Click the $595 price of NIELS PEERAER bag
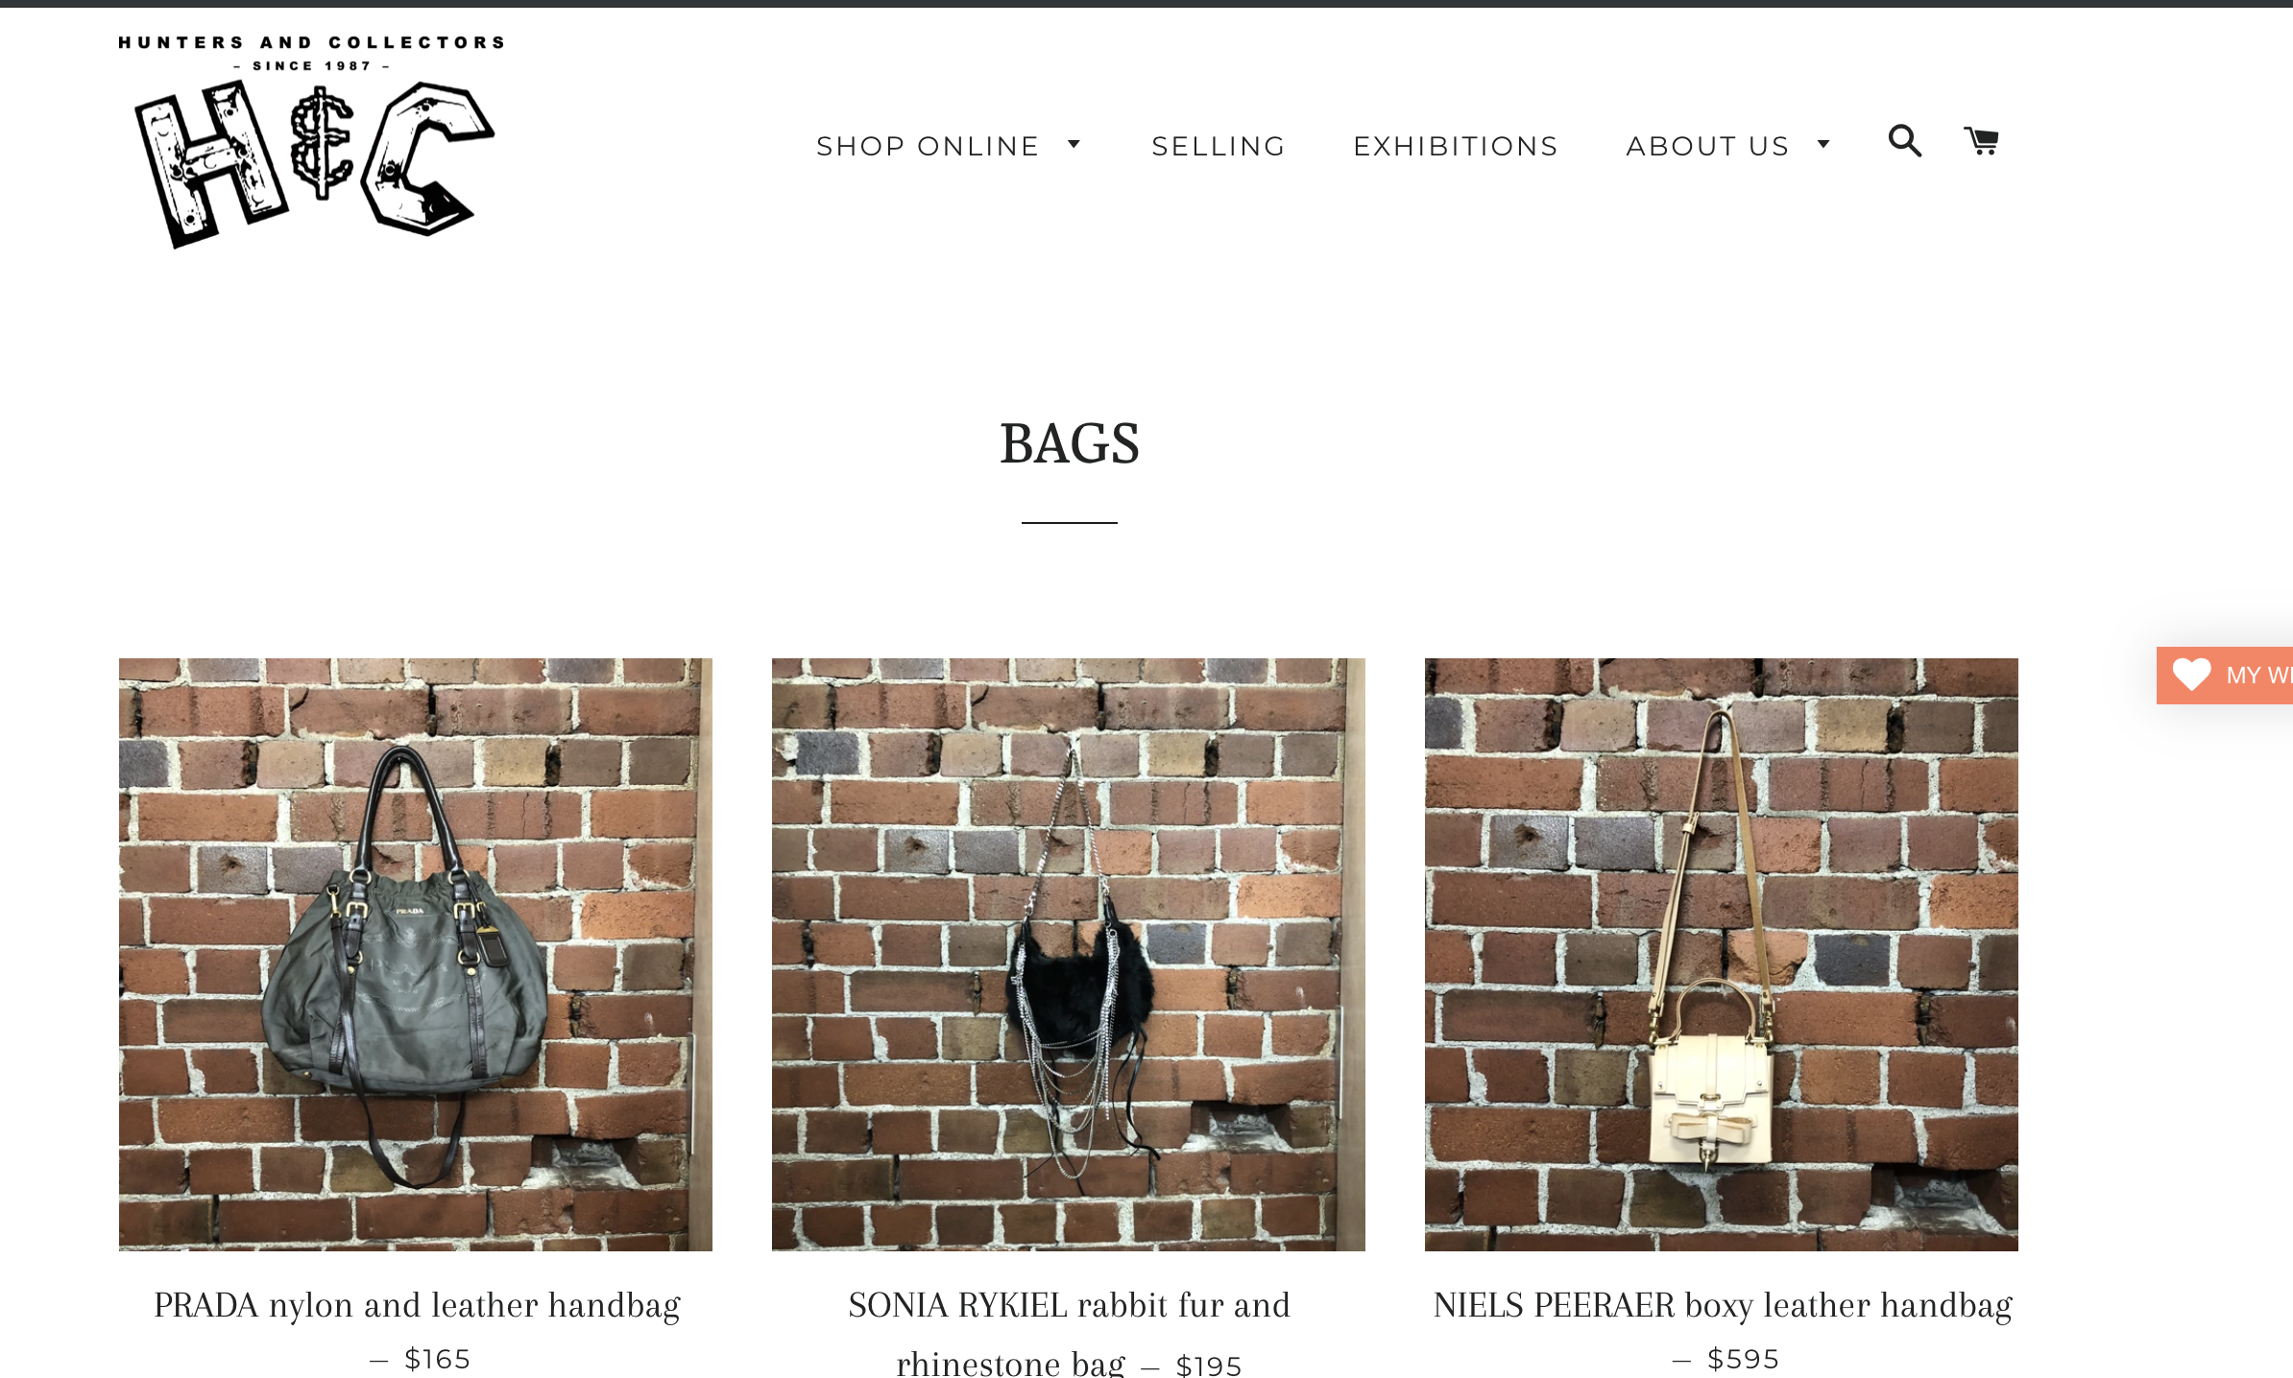The image size is (2293, 1378). pos(1744,1359)
